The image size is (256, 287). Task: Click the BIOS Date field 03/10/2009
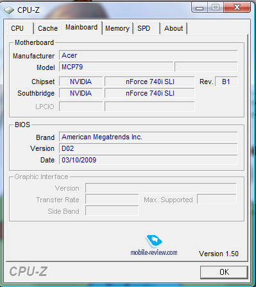[x=148, y=160]
